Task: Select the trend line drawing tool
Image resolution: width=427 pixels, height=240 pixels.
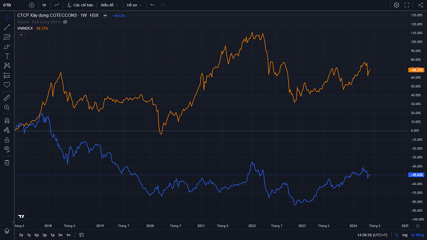Action: [x=7, y=27]
